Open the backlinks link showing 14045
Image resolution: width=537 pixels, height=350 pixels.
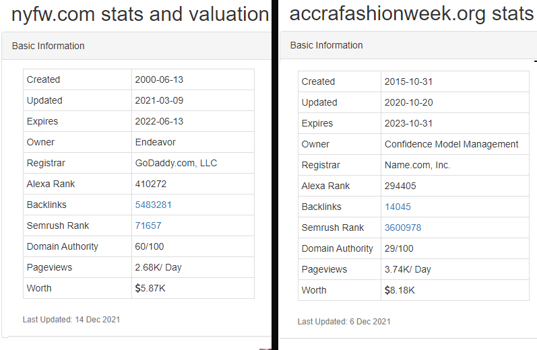tap(398, 207)
